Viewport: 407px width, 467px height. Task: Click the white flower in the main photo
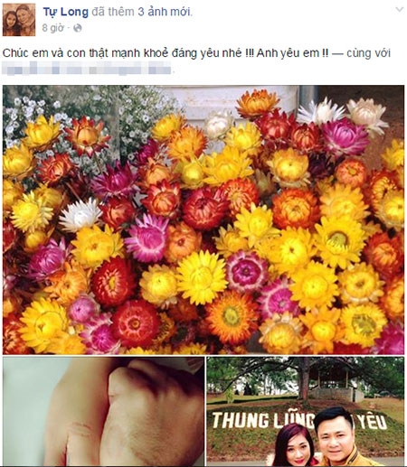pos(80,215)
